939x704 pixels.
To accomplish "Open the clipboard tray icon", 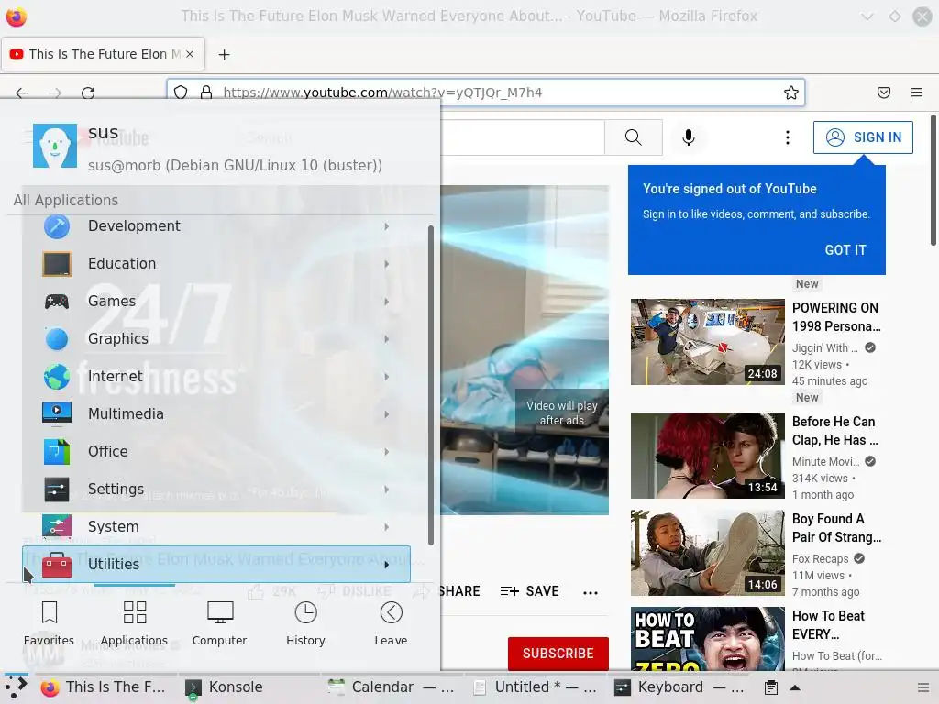I will click(771, 687).
